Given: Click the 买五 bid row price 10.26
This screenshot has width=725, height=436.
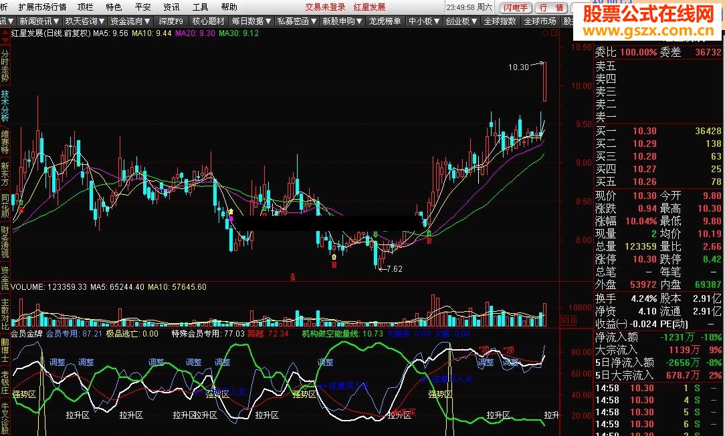Looking at the screenshot, I should click(645, 182).
